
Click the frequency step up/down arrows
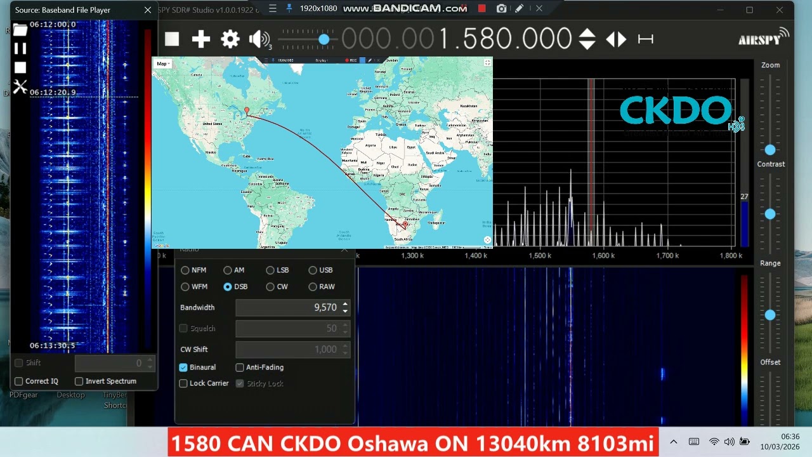[587, 39]
